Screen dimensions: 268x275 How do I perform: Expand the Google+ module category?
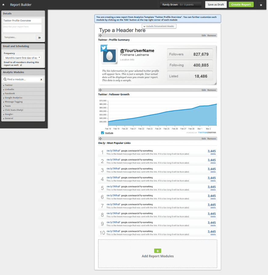coord(23,114)
